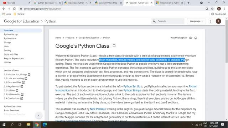Click the page vertical scrollbar
This screenshot has height=128, width=228.
pyautogui.click(x=227, y=41)
